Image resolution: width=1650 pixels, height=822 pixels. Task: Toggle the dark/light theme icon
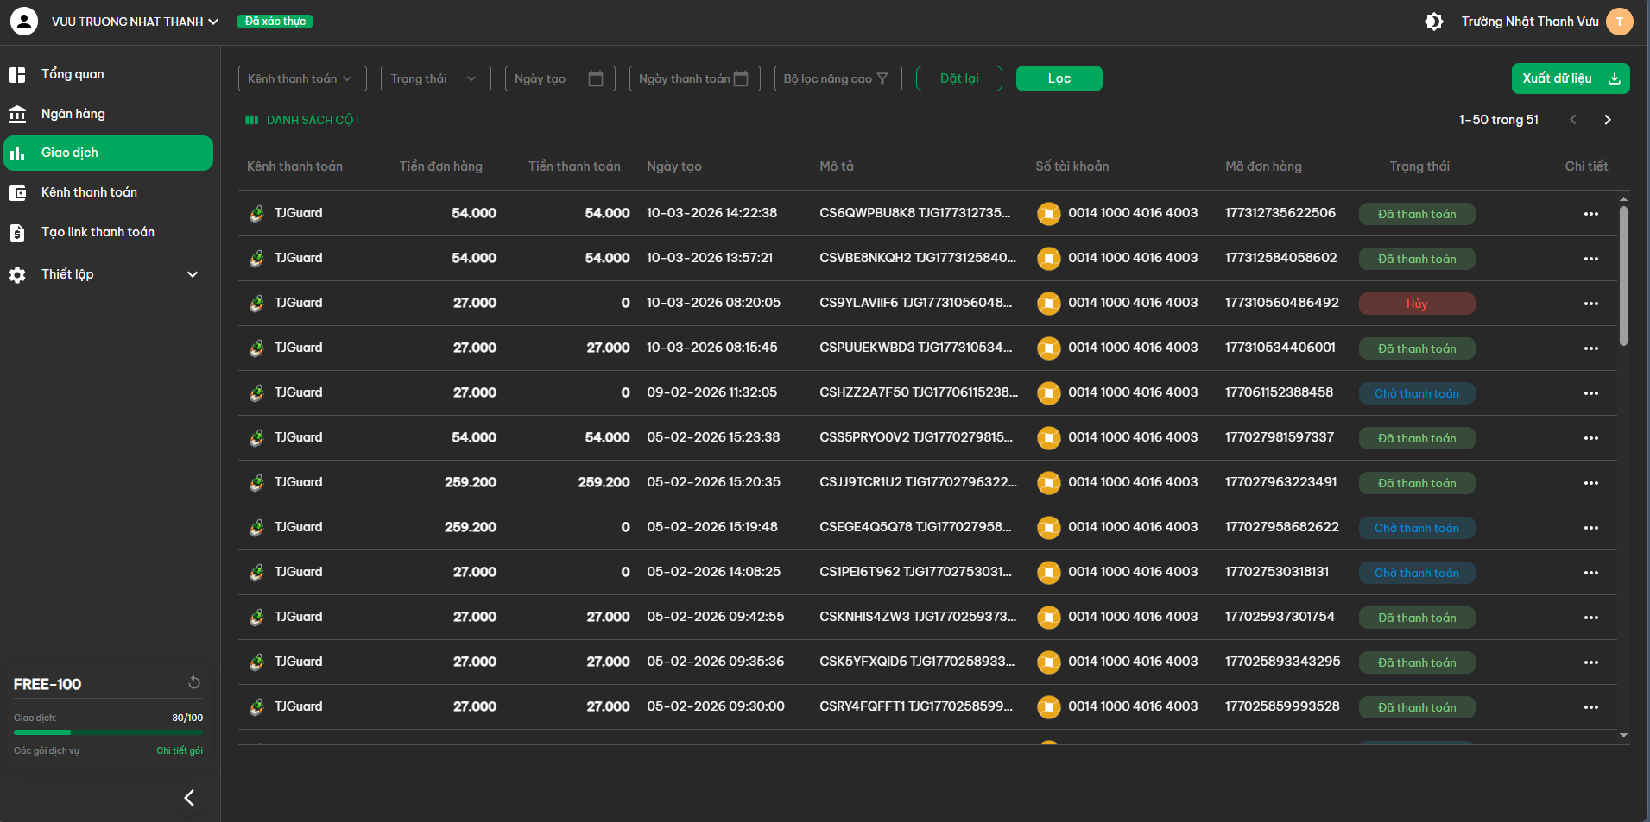coord(1433,22)
